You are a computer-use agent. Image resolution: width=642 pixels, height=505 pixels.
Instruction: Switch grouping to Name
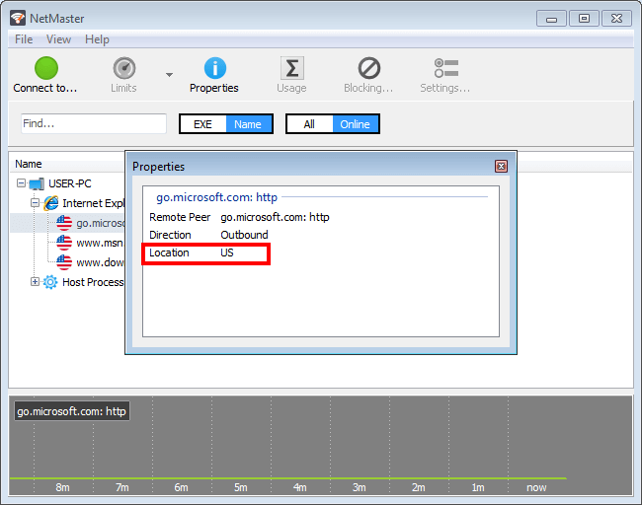[x=248, y=124]
